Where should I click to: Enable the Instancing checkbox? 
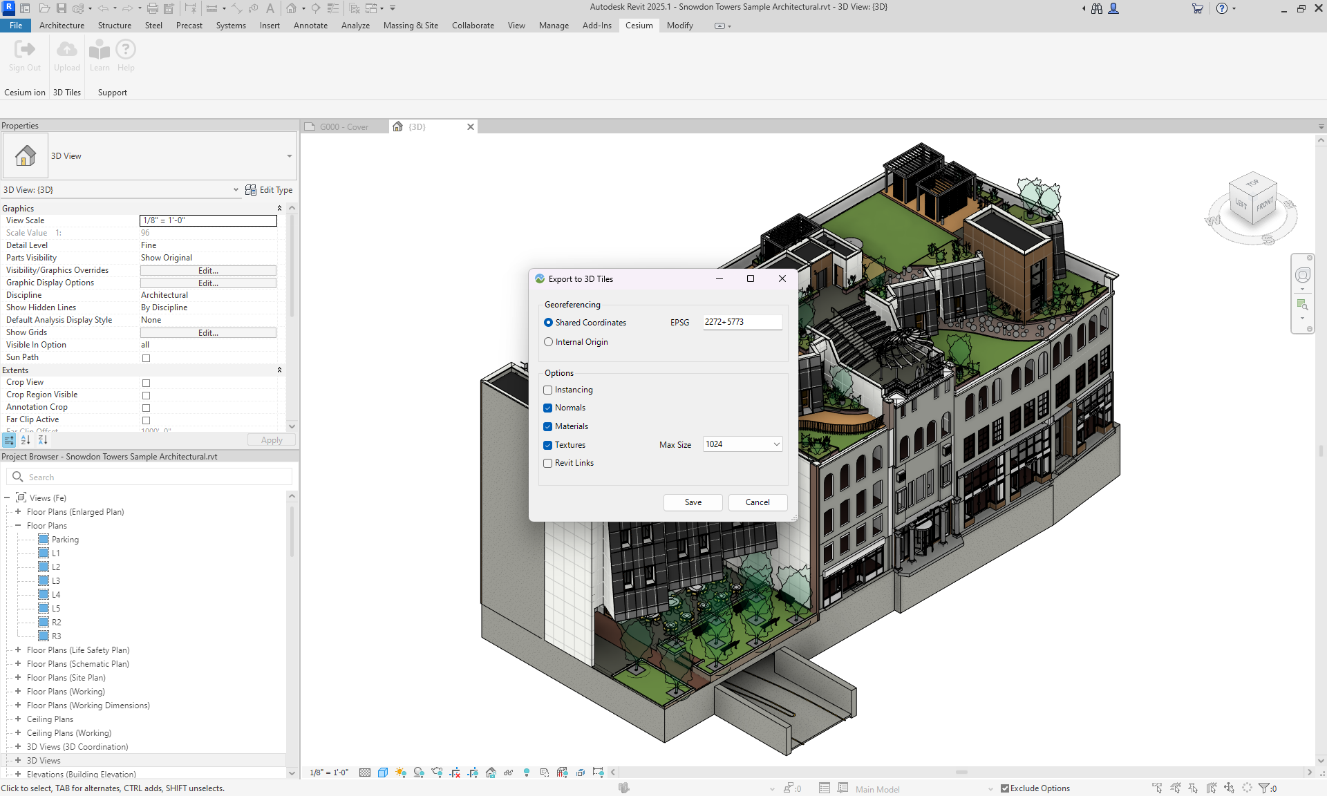point(548,390)
